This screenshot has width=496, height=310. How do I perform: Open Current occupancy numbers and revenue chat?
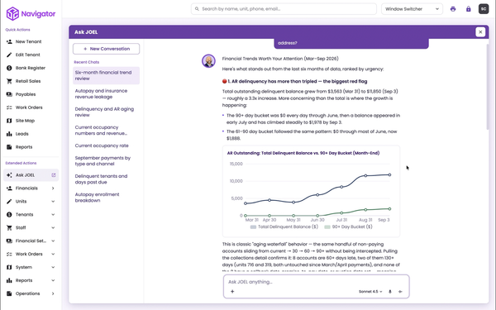(x=107, y=131)
